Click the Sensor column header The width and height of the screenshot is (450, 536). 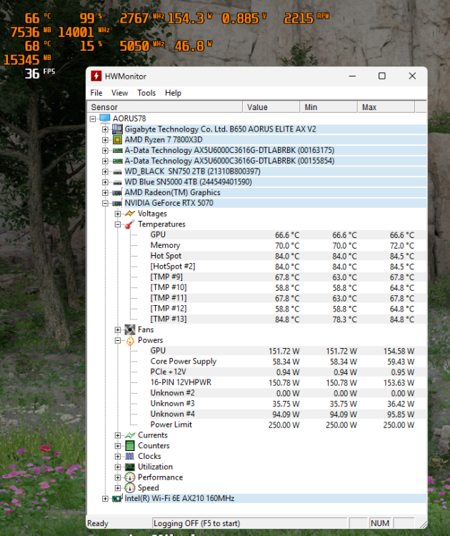click(x=165, y=107)
